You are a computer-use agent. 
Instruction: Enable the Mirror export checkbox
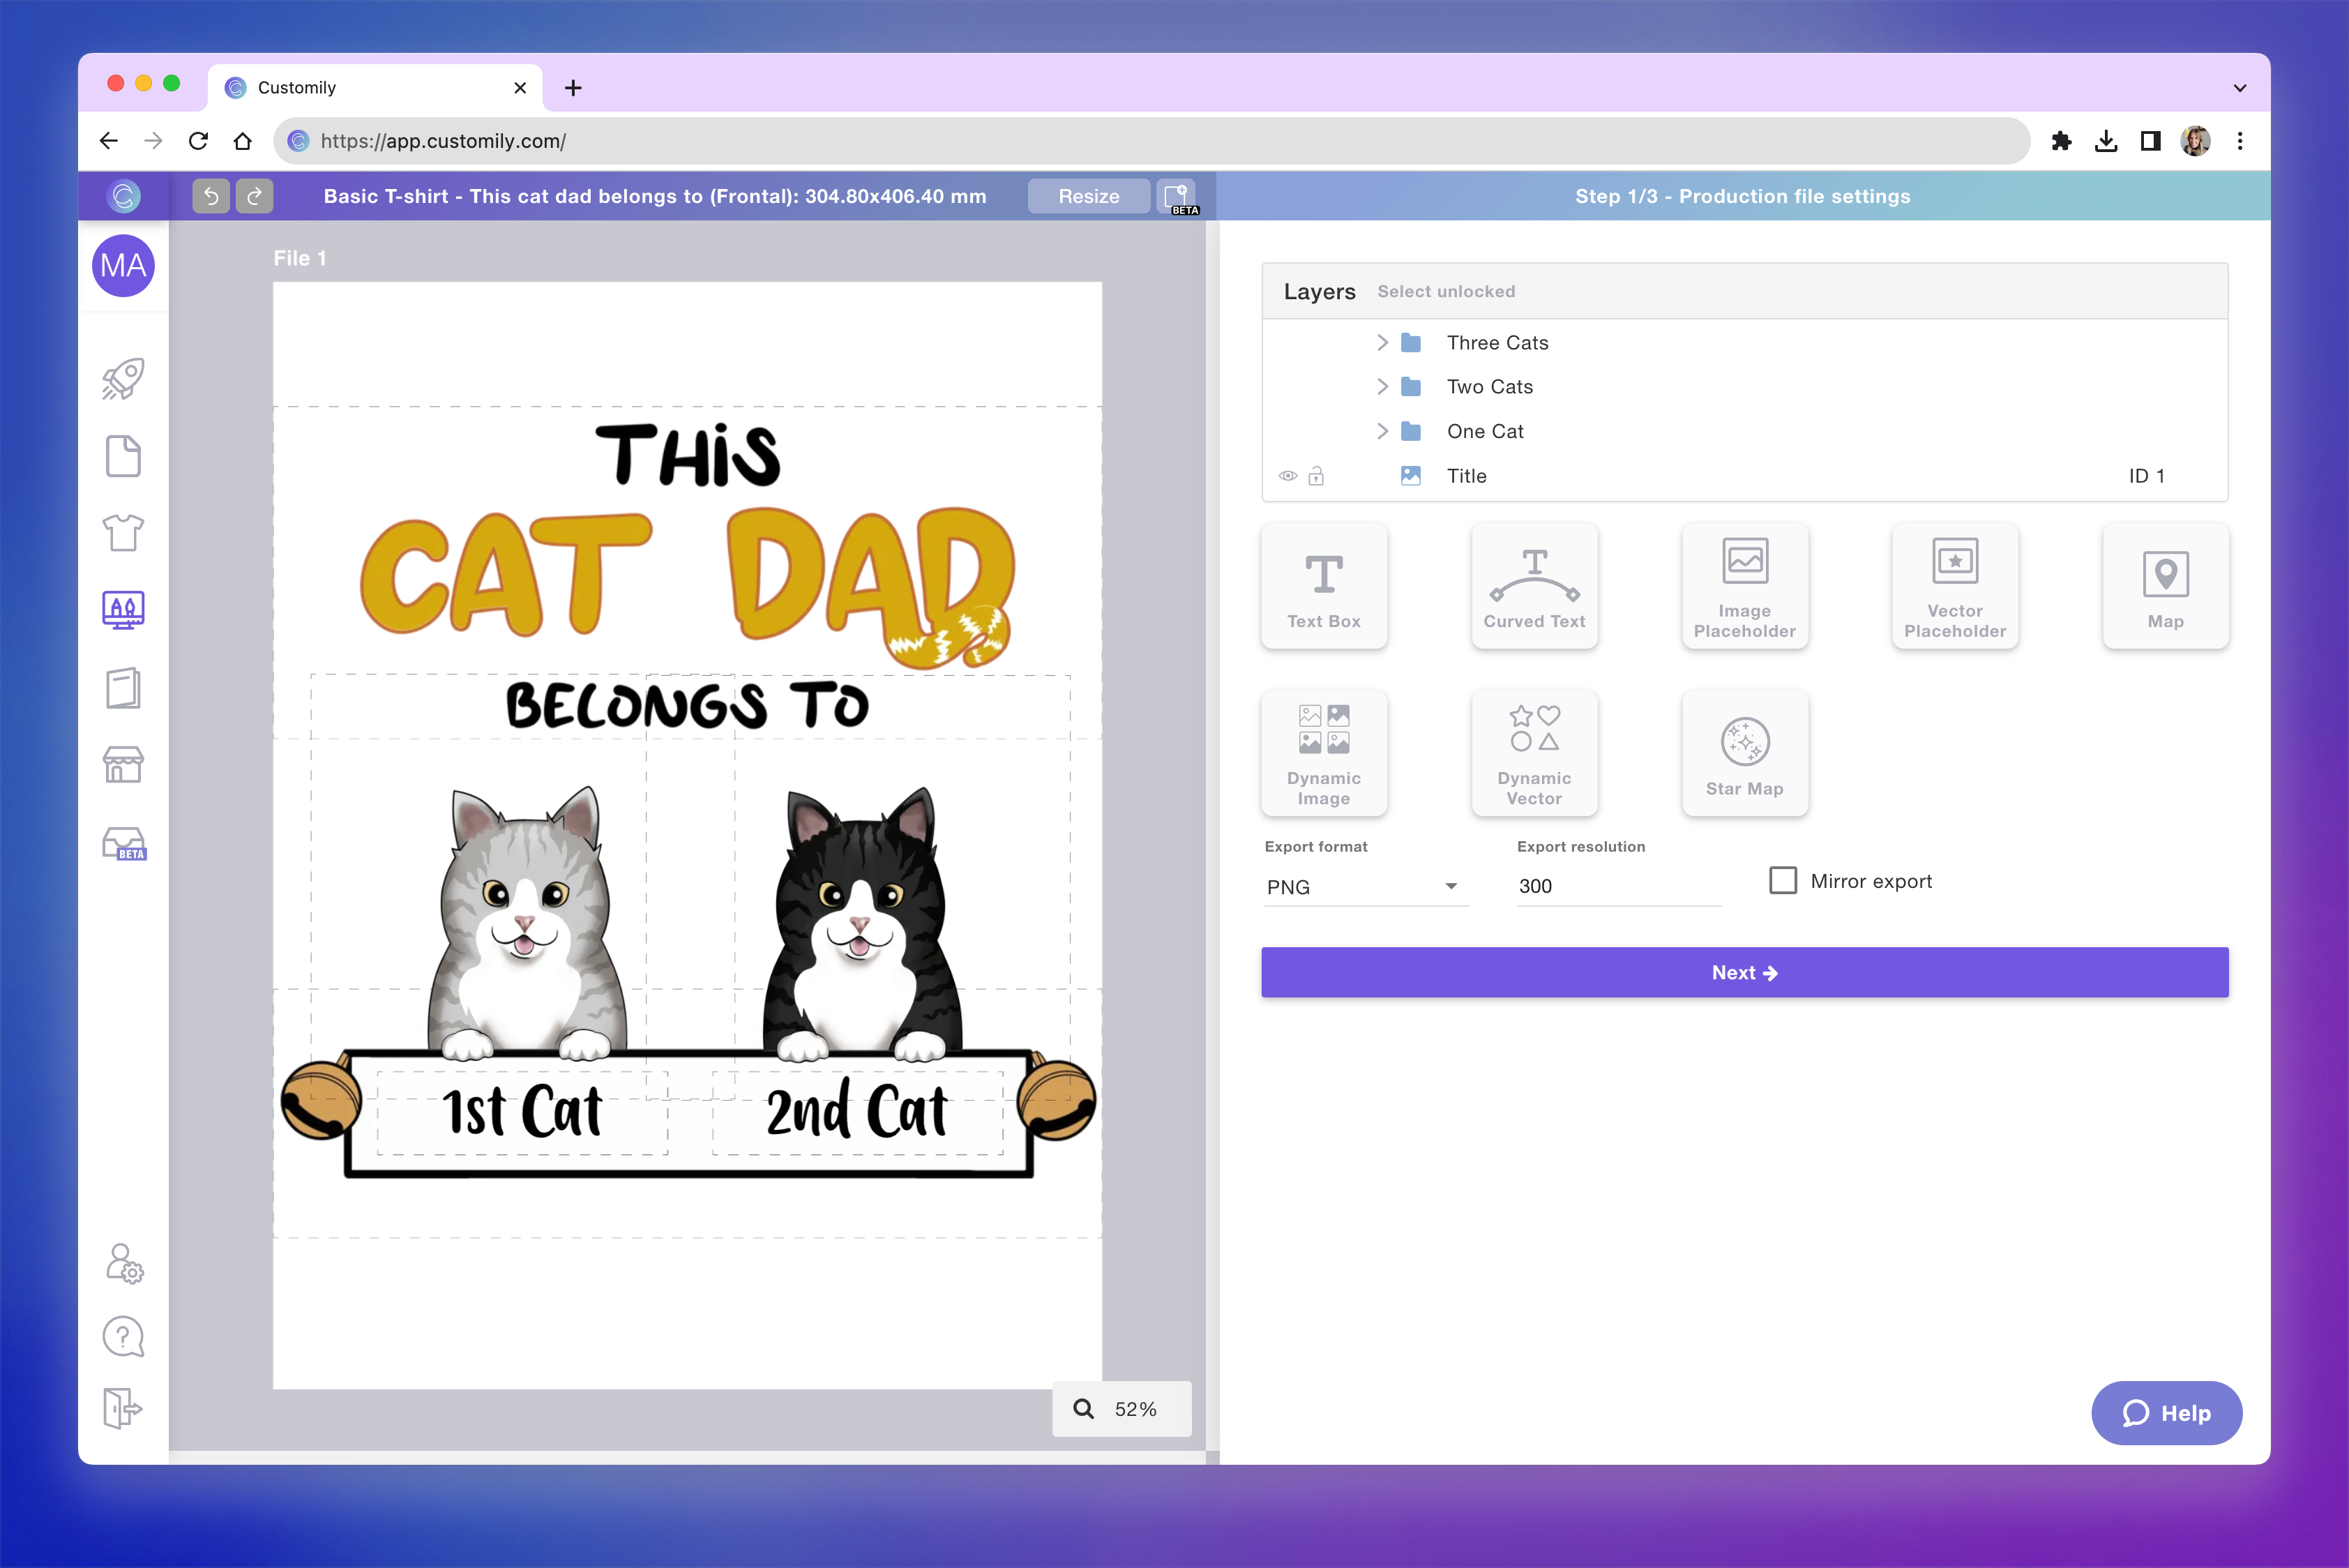click(1783, 880)
